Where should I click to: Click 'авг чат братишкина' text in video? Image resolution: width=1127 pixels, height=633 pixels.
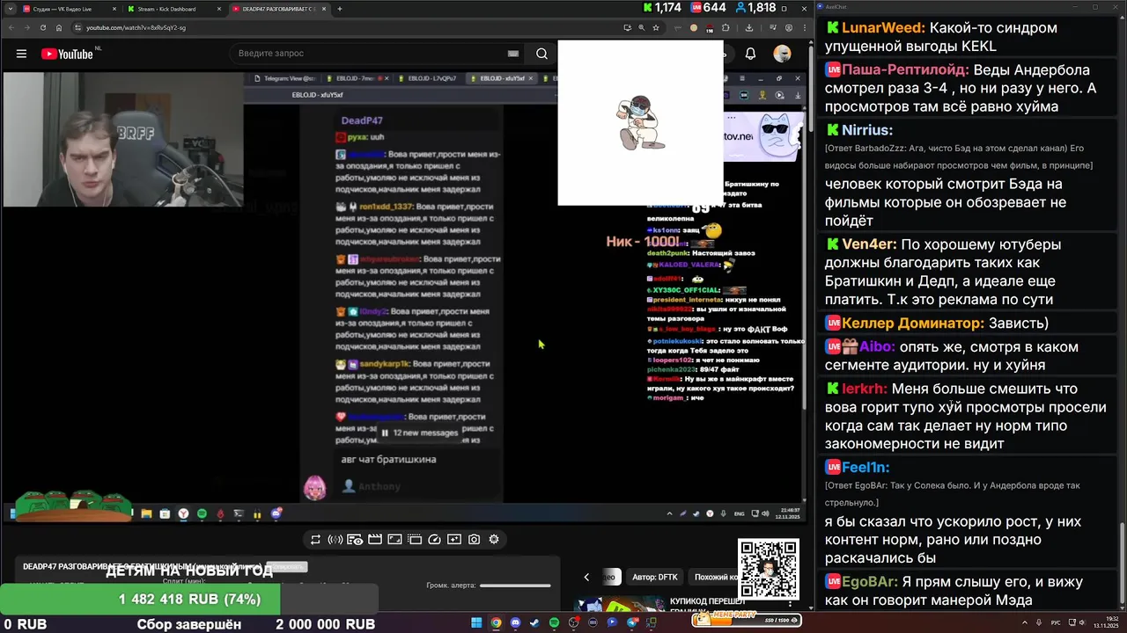pyautogui.click(x=388, y=459)
